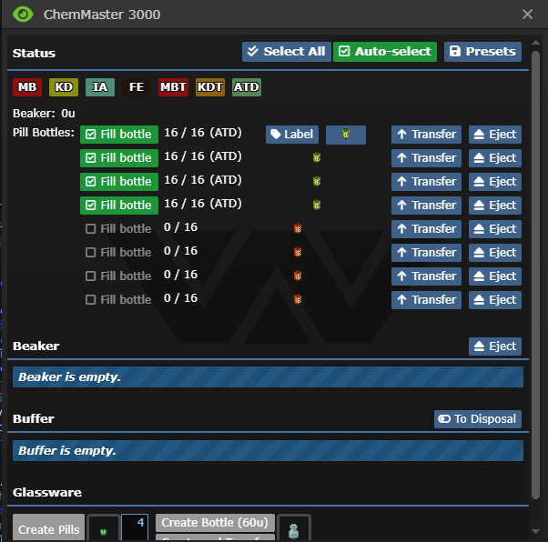Click the pill amount field showing 4
This screenshot has height=542, width=548.
[134, 527]
